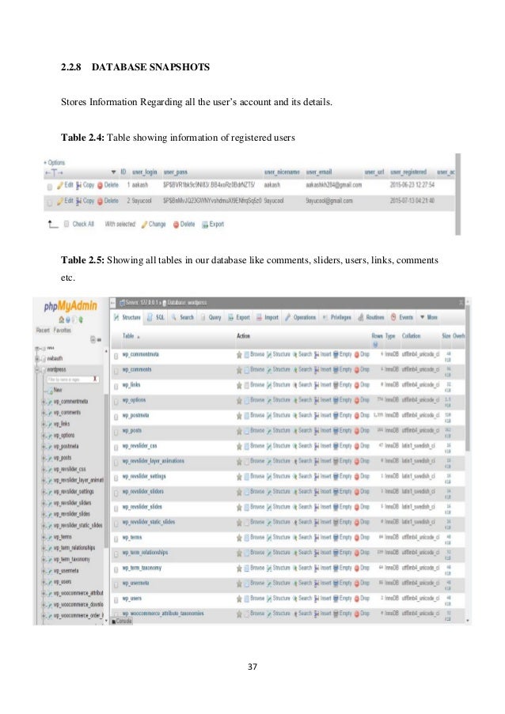Browse the wp_comments table
505x714 pixels.
click(254, 370)
